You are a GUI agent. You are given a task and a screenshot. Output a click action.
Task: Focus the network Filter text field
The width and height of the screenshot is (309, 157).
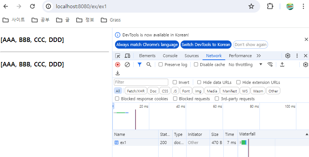point(141,82)
